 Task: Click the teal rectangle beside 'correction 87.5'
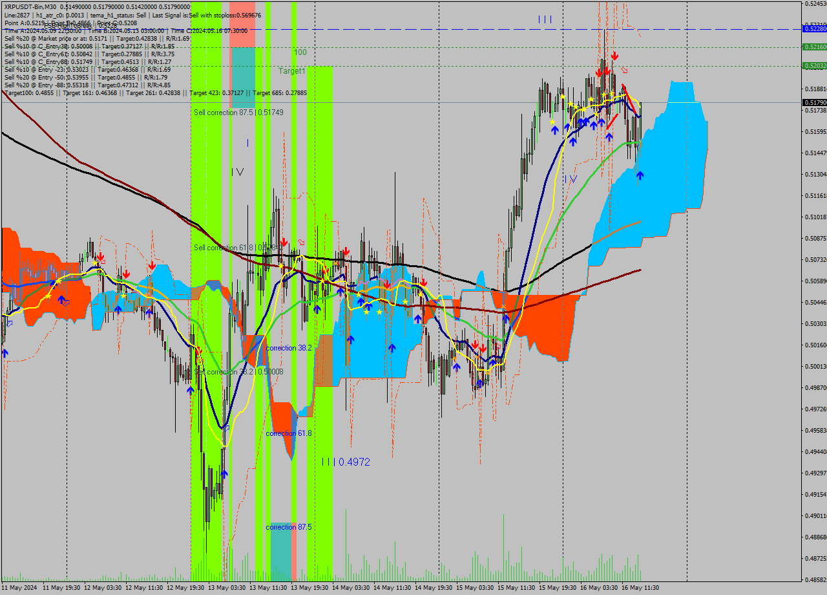click(x=281, y=552)
